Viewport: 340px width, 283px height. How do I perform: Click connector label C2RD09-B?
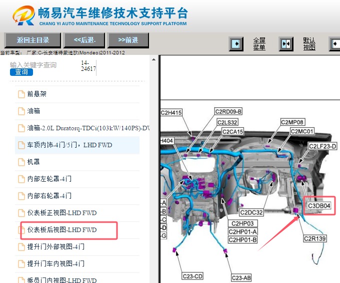point(228,111)
